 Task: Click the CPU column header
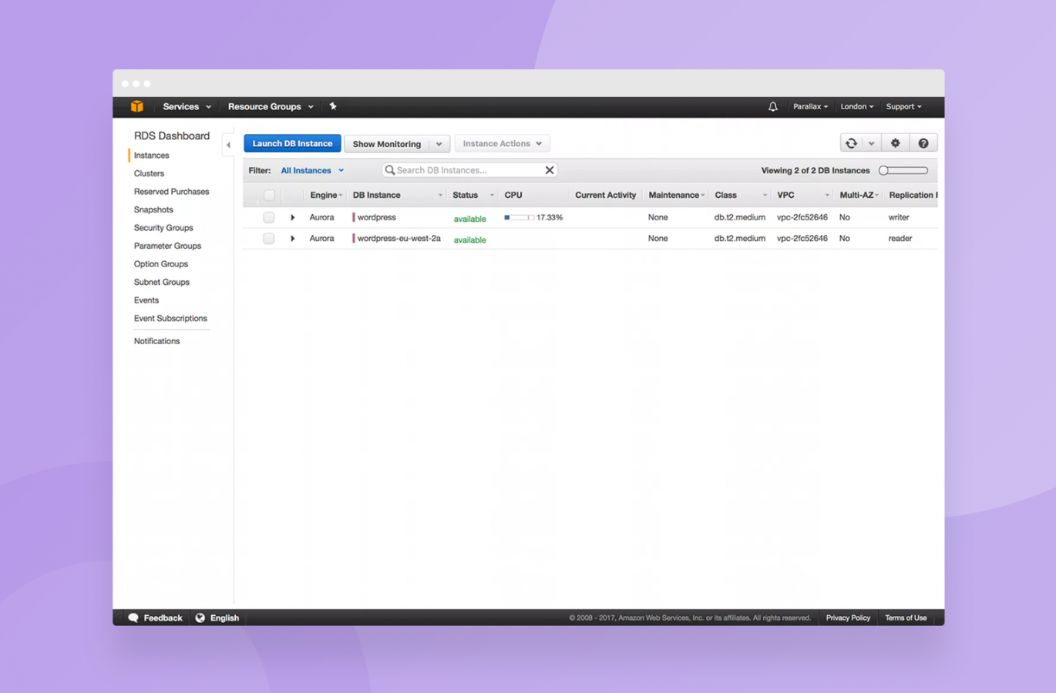(513, 196)
